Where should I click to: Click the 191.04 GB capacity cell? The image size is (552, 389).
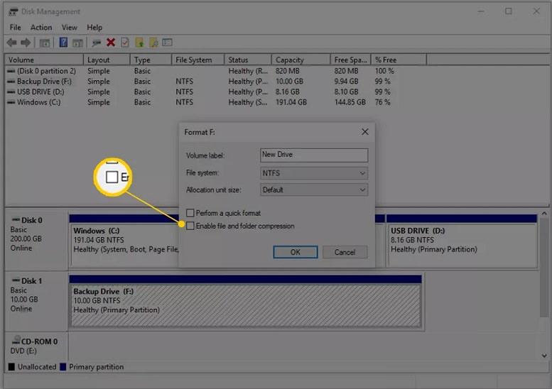pyautogui.click(x=291, y=102)
